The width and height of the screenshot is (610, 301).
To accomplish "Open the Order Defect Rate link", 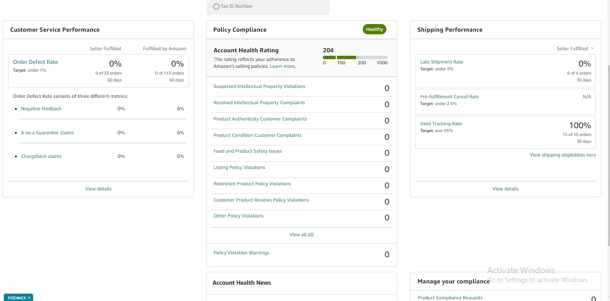I will 35,62.
